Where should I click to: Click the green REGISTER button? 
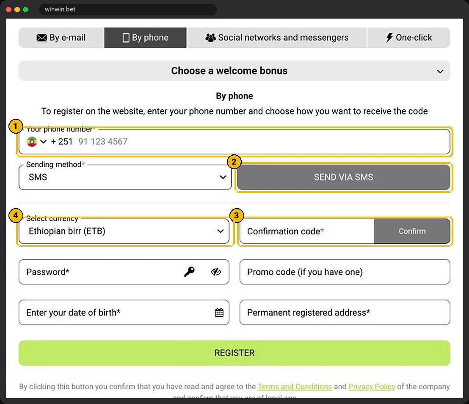click(x=234, y=353)
